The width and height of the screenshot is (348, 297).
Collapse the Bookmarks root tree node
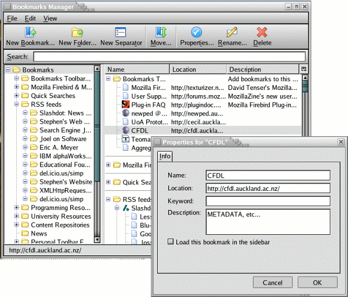[8, 70]
